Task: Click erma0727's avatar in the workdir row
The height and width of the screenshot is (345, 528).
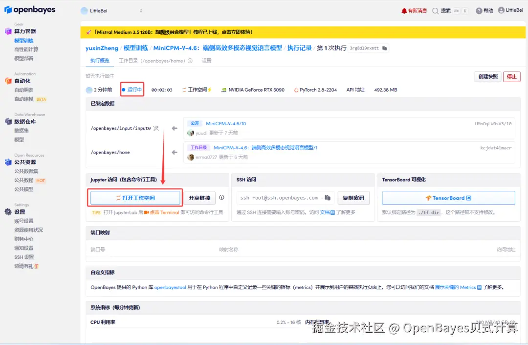Action: (x=191, y=157)
